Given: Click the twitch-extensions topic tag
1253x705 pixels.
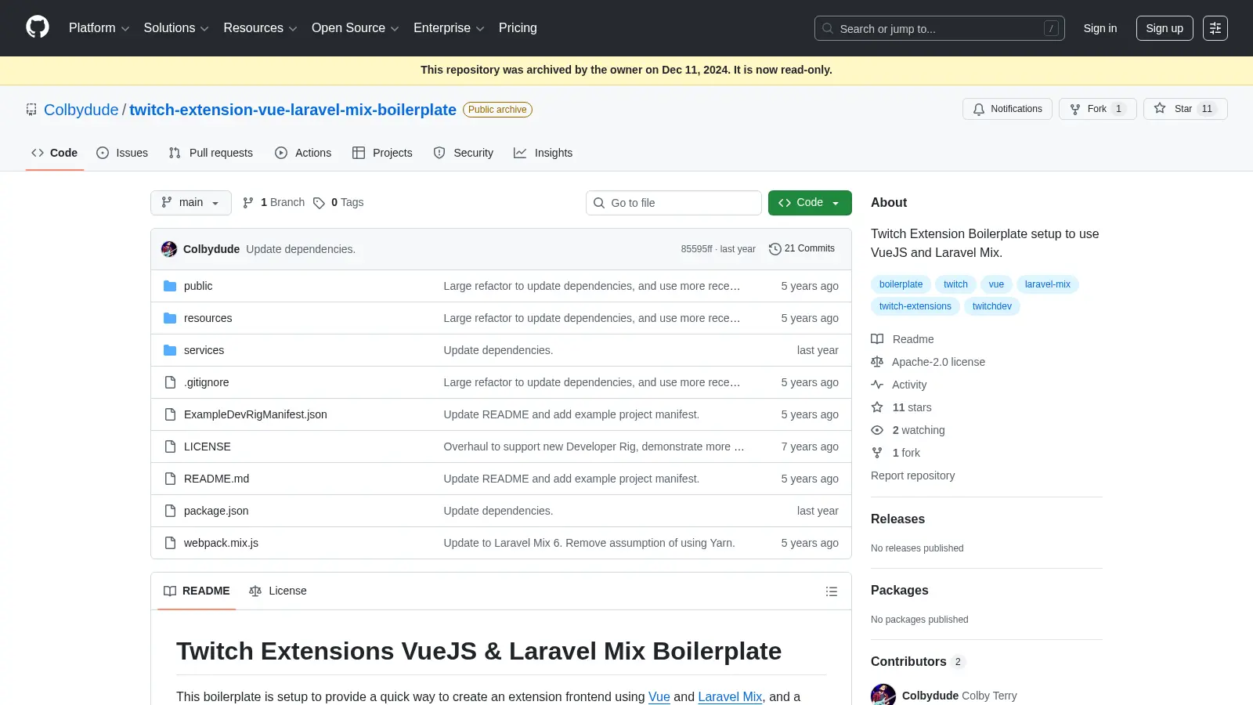Looking at the screenshot, I should [x=915, y=306].
